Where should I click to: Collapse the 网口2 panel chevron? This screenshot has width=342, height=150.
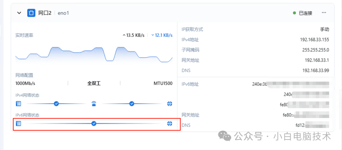click(19, 13)
